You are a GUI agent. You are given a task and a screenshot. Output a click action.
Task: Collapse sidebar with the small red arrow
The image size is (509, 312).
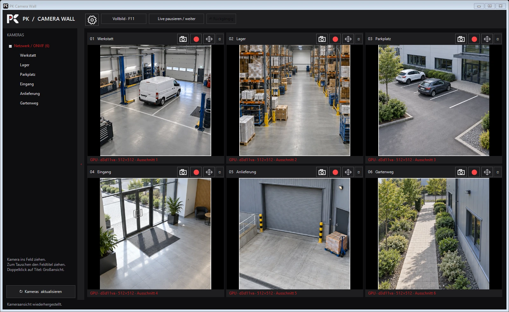point(81,164)
